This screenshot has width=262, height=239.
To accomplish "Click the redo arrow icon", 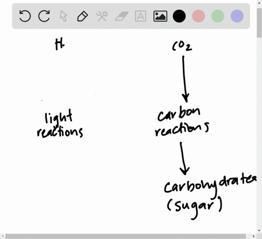I will pos(44,16).
